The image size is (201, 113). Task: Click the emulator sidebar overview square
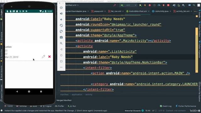(61, 61)
